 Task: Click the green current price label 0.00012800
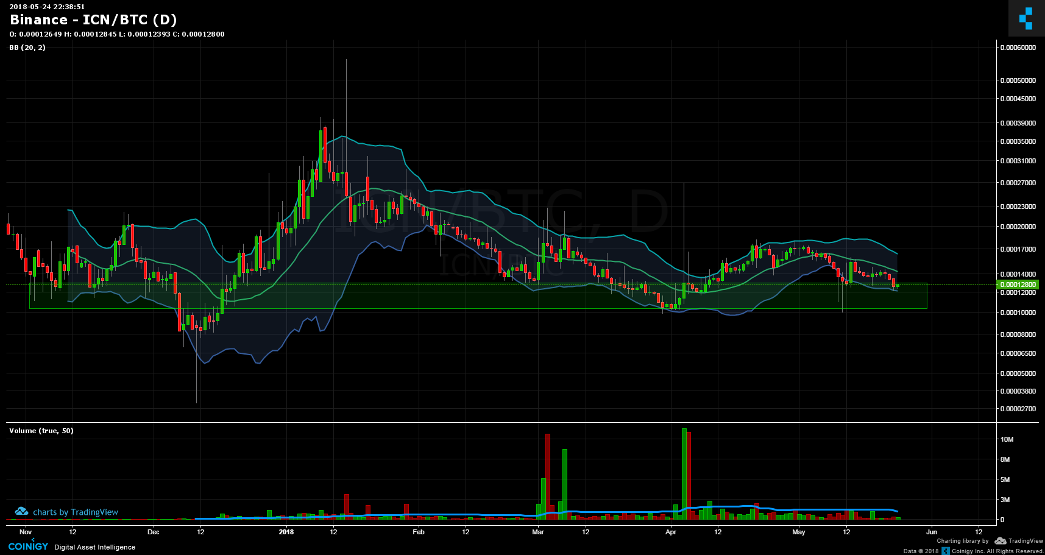pos(1017,285)
